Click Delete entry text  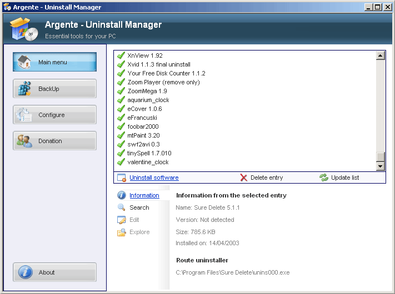pos(267,178)
